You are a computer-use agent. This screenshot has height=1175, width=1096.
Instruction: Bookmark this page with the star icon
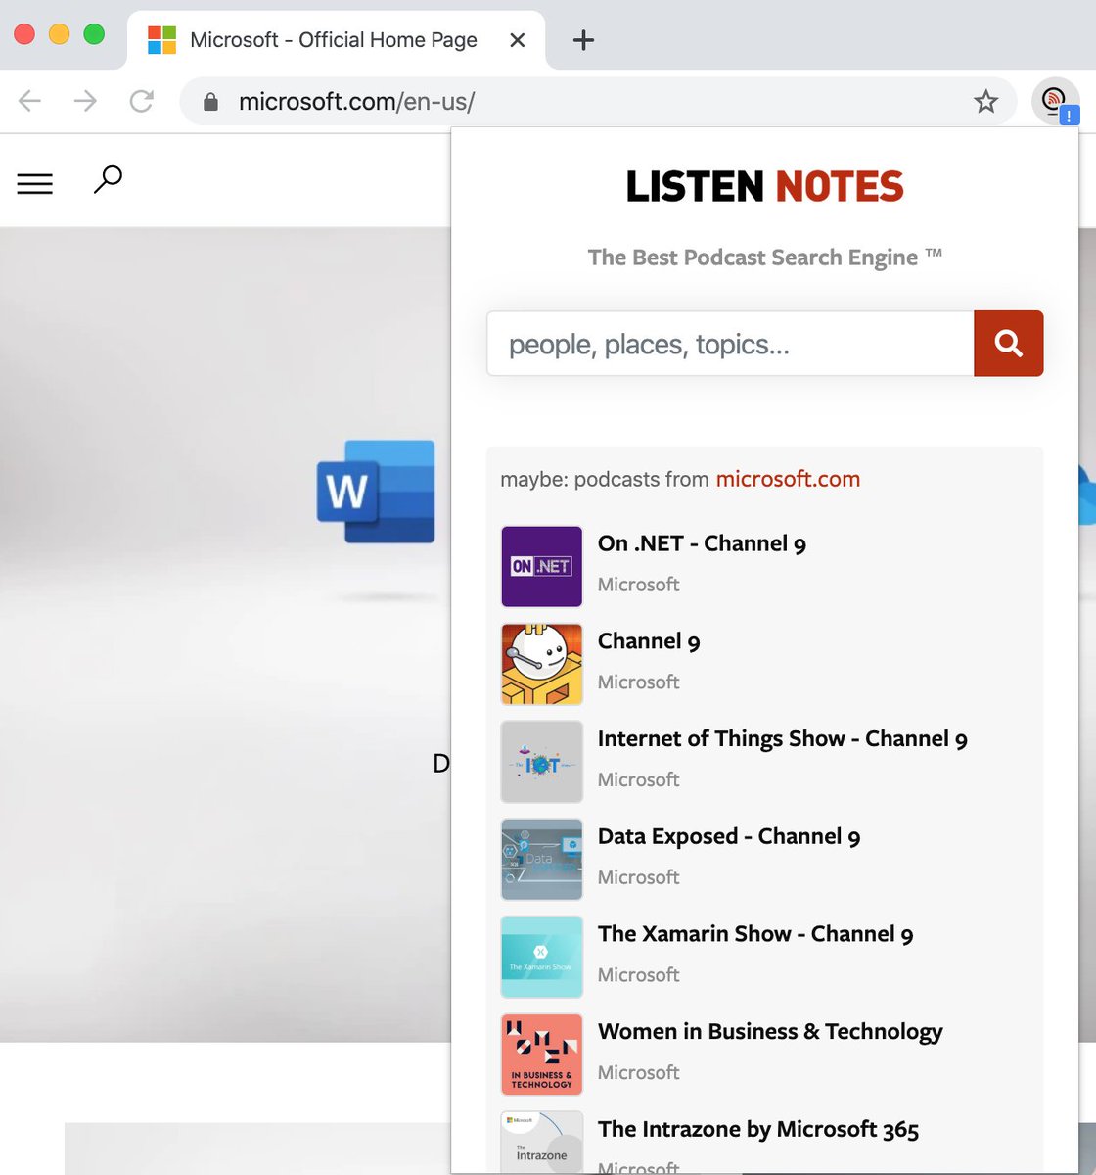click(985, 101)
